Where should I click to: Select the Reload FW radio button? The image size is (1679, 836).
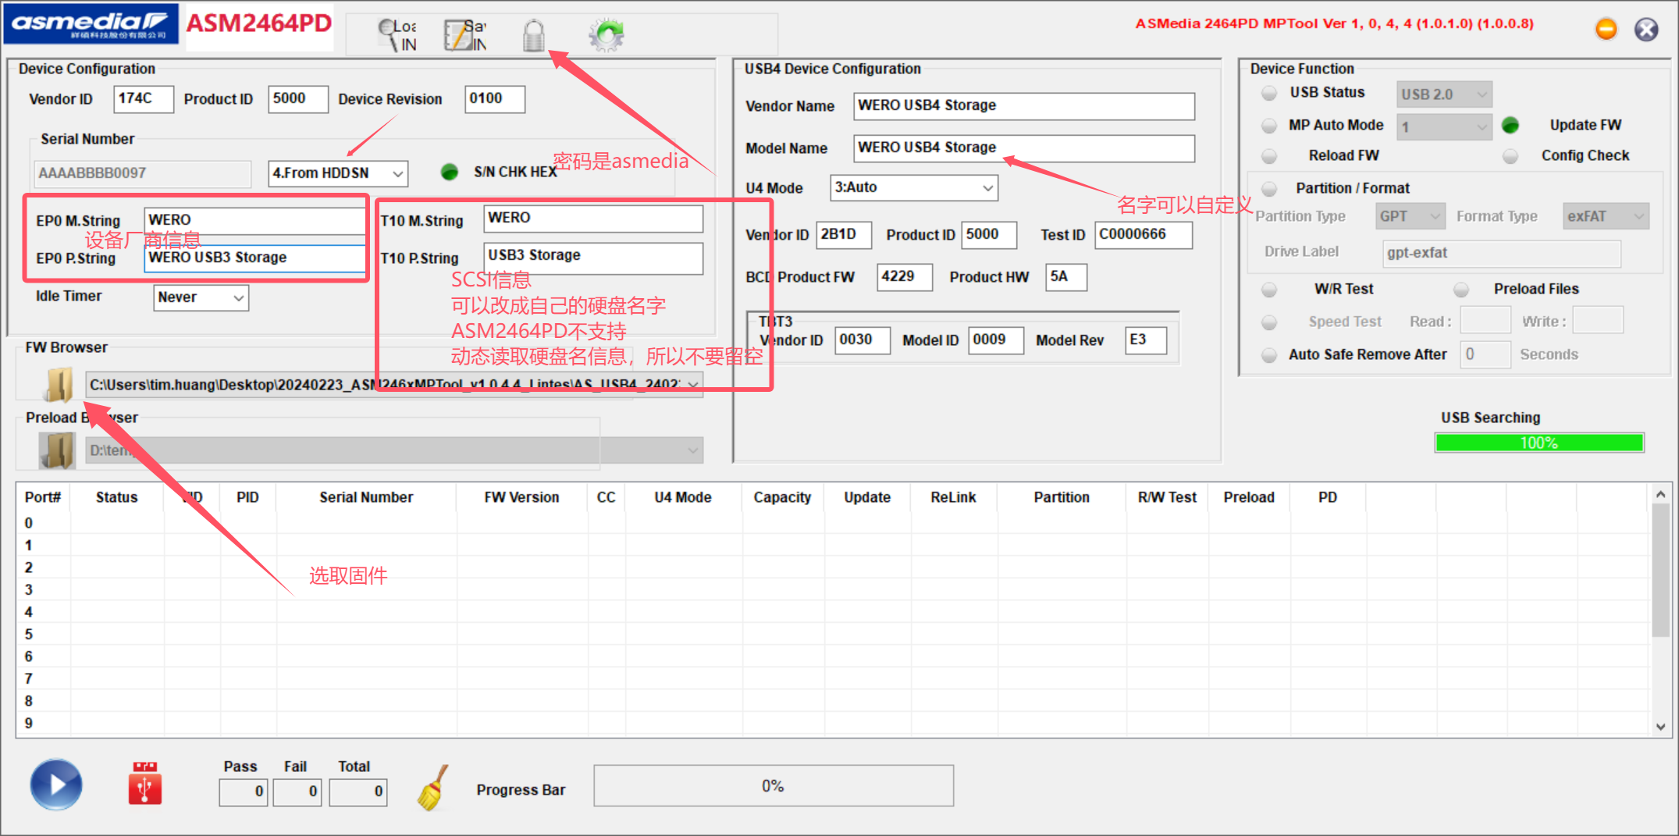point(1269,156)
